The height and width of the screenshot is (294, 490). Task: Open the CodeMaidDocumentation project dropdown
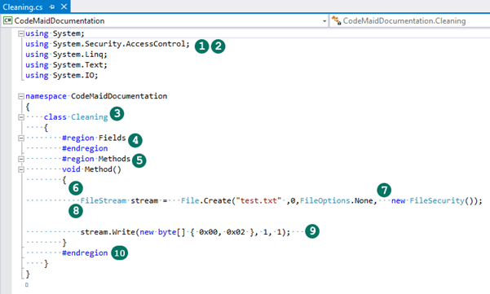165,21
